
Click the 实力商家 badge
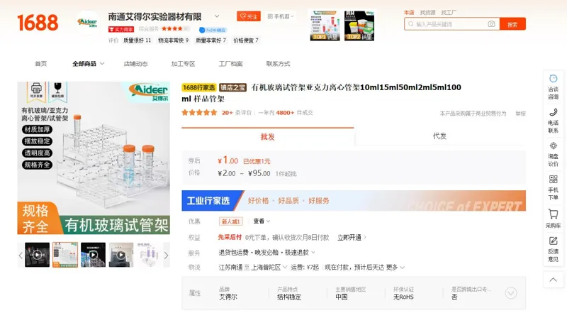(121, 29)
